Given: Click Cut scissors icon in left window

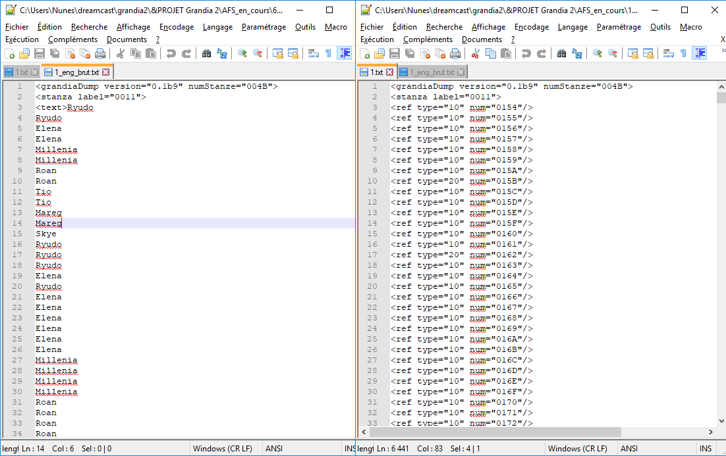Looking at the screenshot, I should [x=121, y=54].
